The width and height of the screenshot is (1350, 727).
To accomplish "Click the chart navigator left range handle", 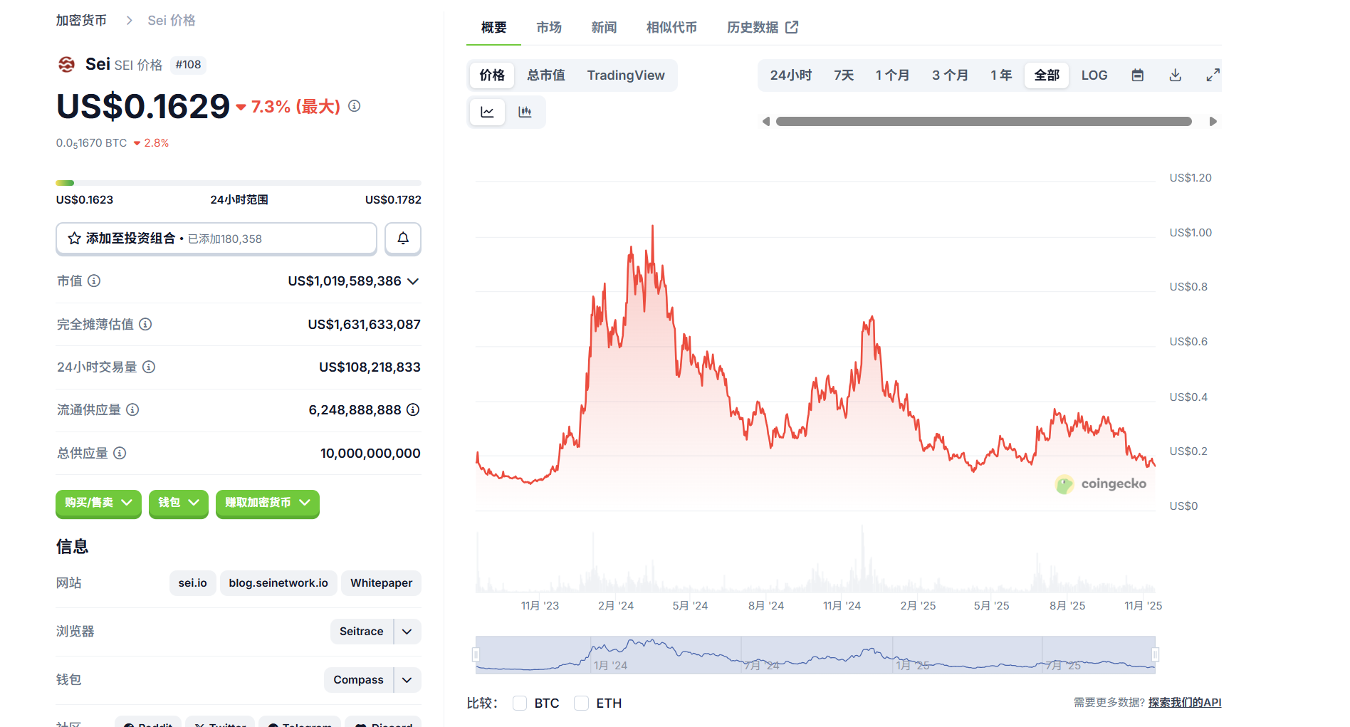I will tap(476, 654).
